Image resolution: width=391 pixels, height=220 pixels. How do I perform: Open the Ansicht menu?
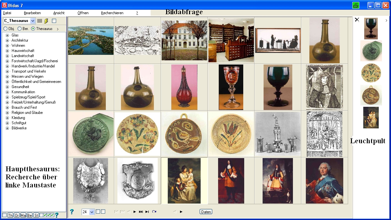(x=59, y=13)
